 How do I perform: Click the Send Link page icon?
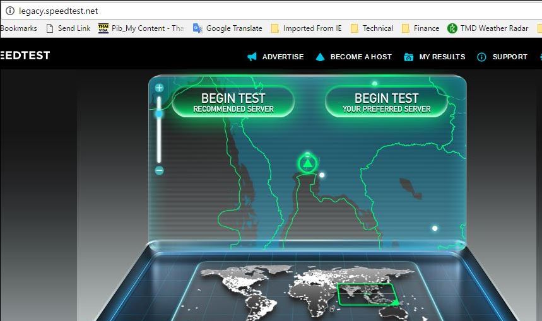pyautogui.click(x=50, y=28)
